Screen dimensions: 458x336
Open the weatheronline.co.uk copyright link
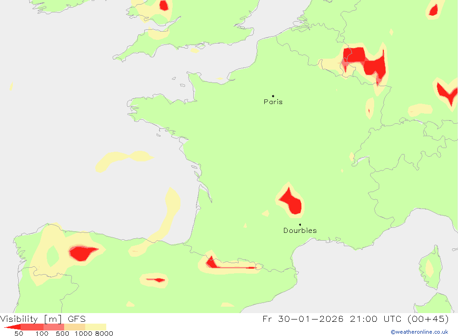click(x=420, y=332)
